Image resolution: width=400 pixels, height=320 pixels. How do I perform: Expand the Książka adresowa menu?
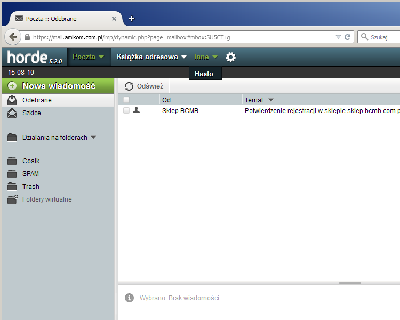(151, 57)
